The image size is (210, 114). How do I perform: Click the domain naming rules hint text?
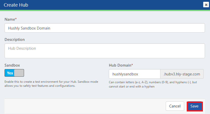(153, 84)
